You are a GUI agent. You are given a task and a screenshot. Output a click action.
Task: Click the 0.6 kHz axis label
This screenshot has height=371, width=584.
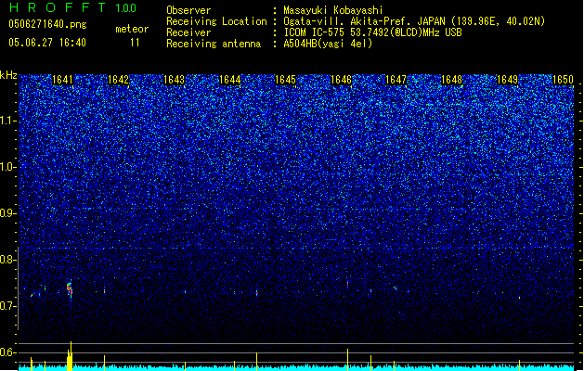coord(7,352)
